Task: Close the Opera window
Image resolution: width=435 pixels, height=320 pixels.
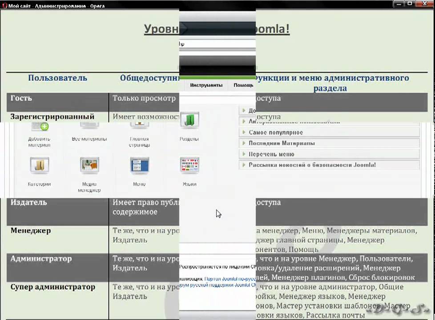Action: [424, 4]
